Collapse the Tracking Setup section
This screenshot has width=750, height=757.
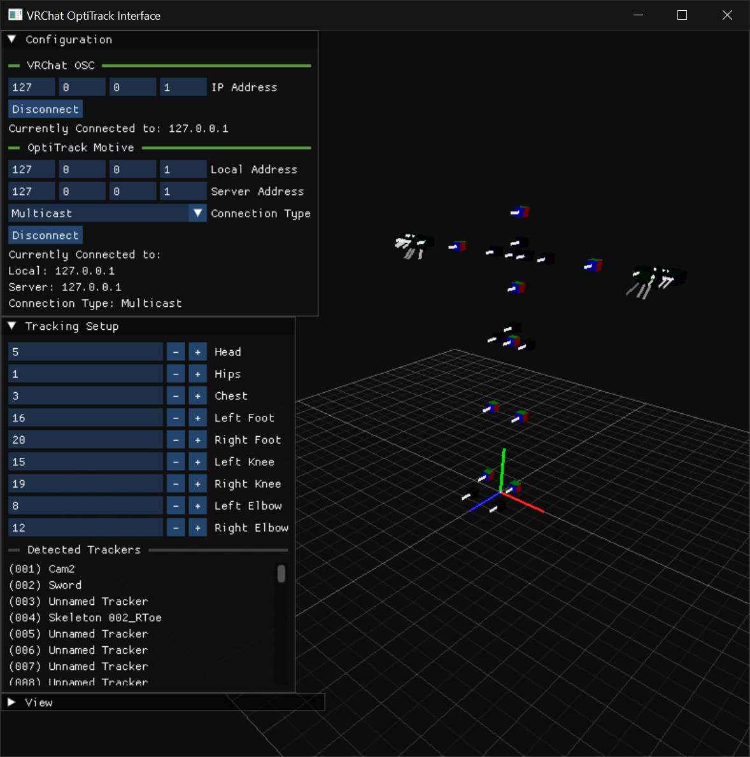click(x=11, y=326)
